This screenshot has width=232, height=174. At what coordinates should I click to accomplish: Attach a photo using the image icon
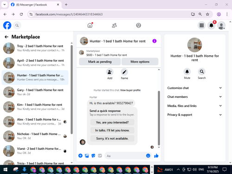click(87, 155)
